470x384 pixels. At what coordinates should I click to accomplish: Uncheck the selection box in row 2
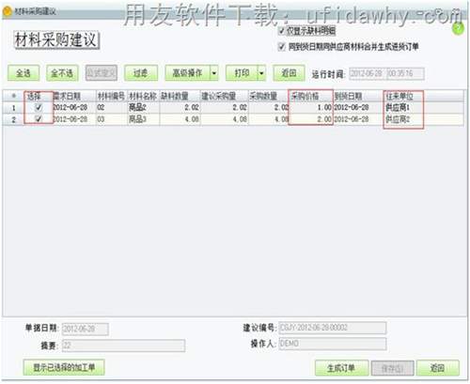[x=39, y=119]
